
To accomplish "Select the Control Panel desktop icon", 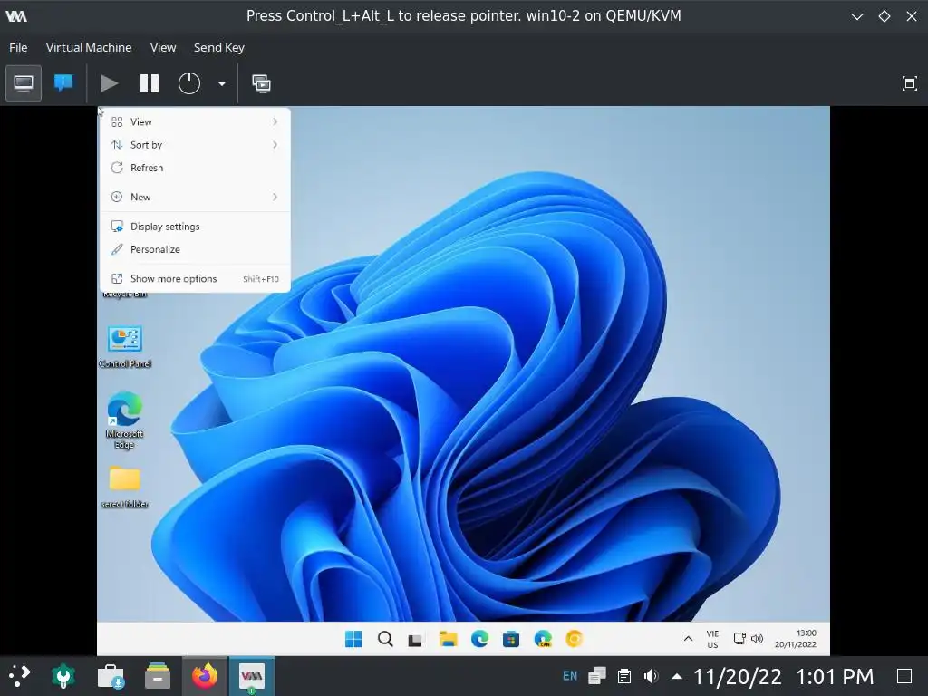I will point(125,347).
